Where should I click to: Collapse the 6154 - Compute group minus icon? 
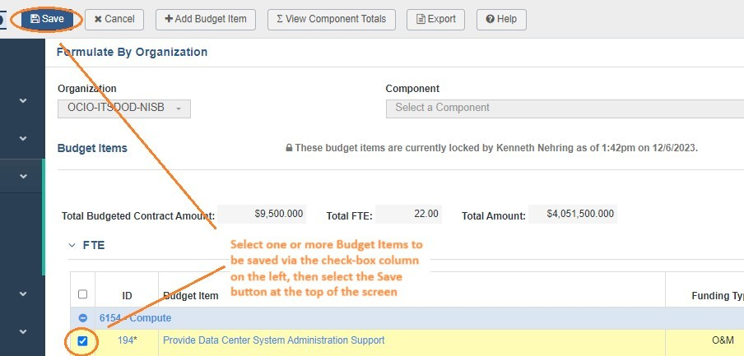point(82,318)
